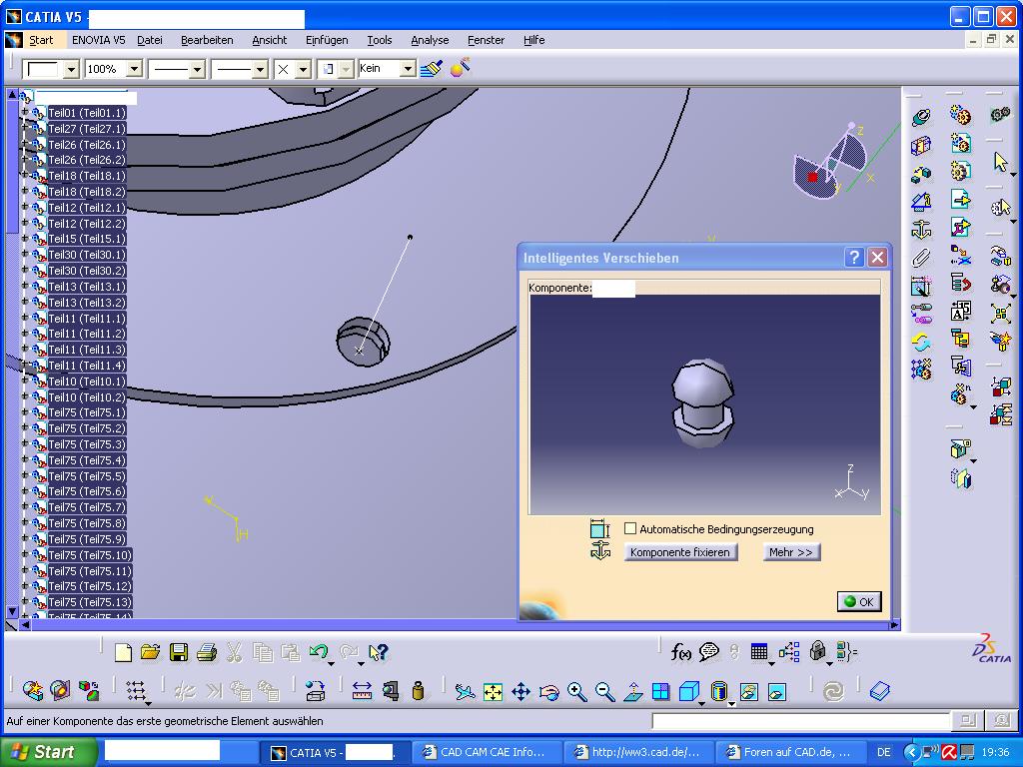Click the Graph Tree Reordering icon
The width and height of the screenshot is (1023, 767).
tap(960, 283)
